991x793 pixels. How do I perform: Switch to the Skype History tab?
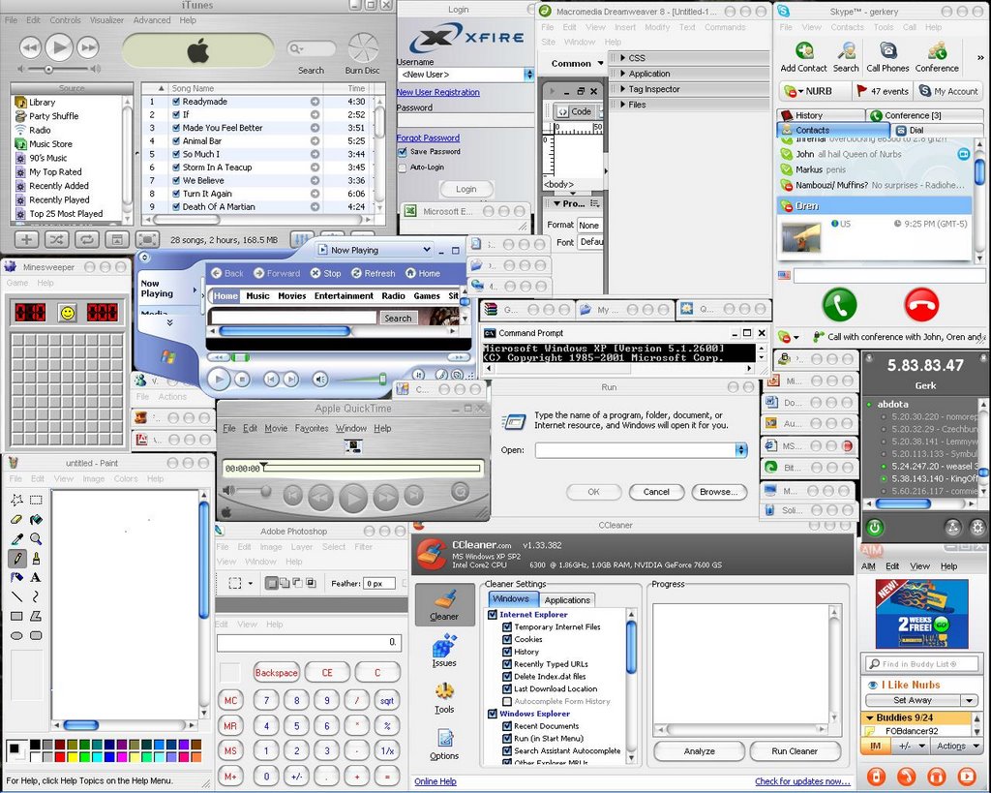(821, 115)
